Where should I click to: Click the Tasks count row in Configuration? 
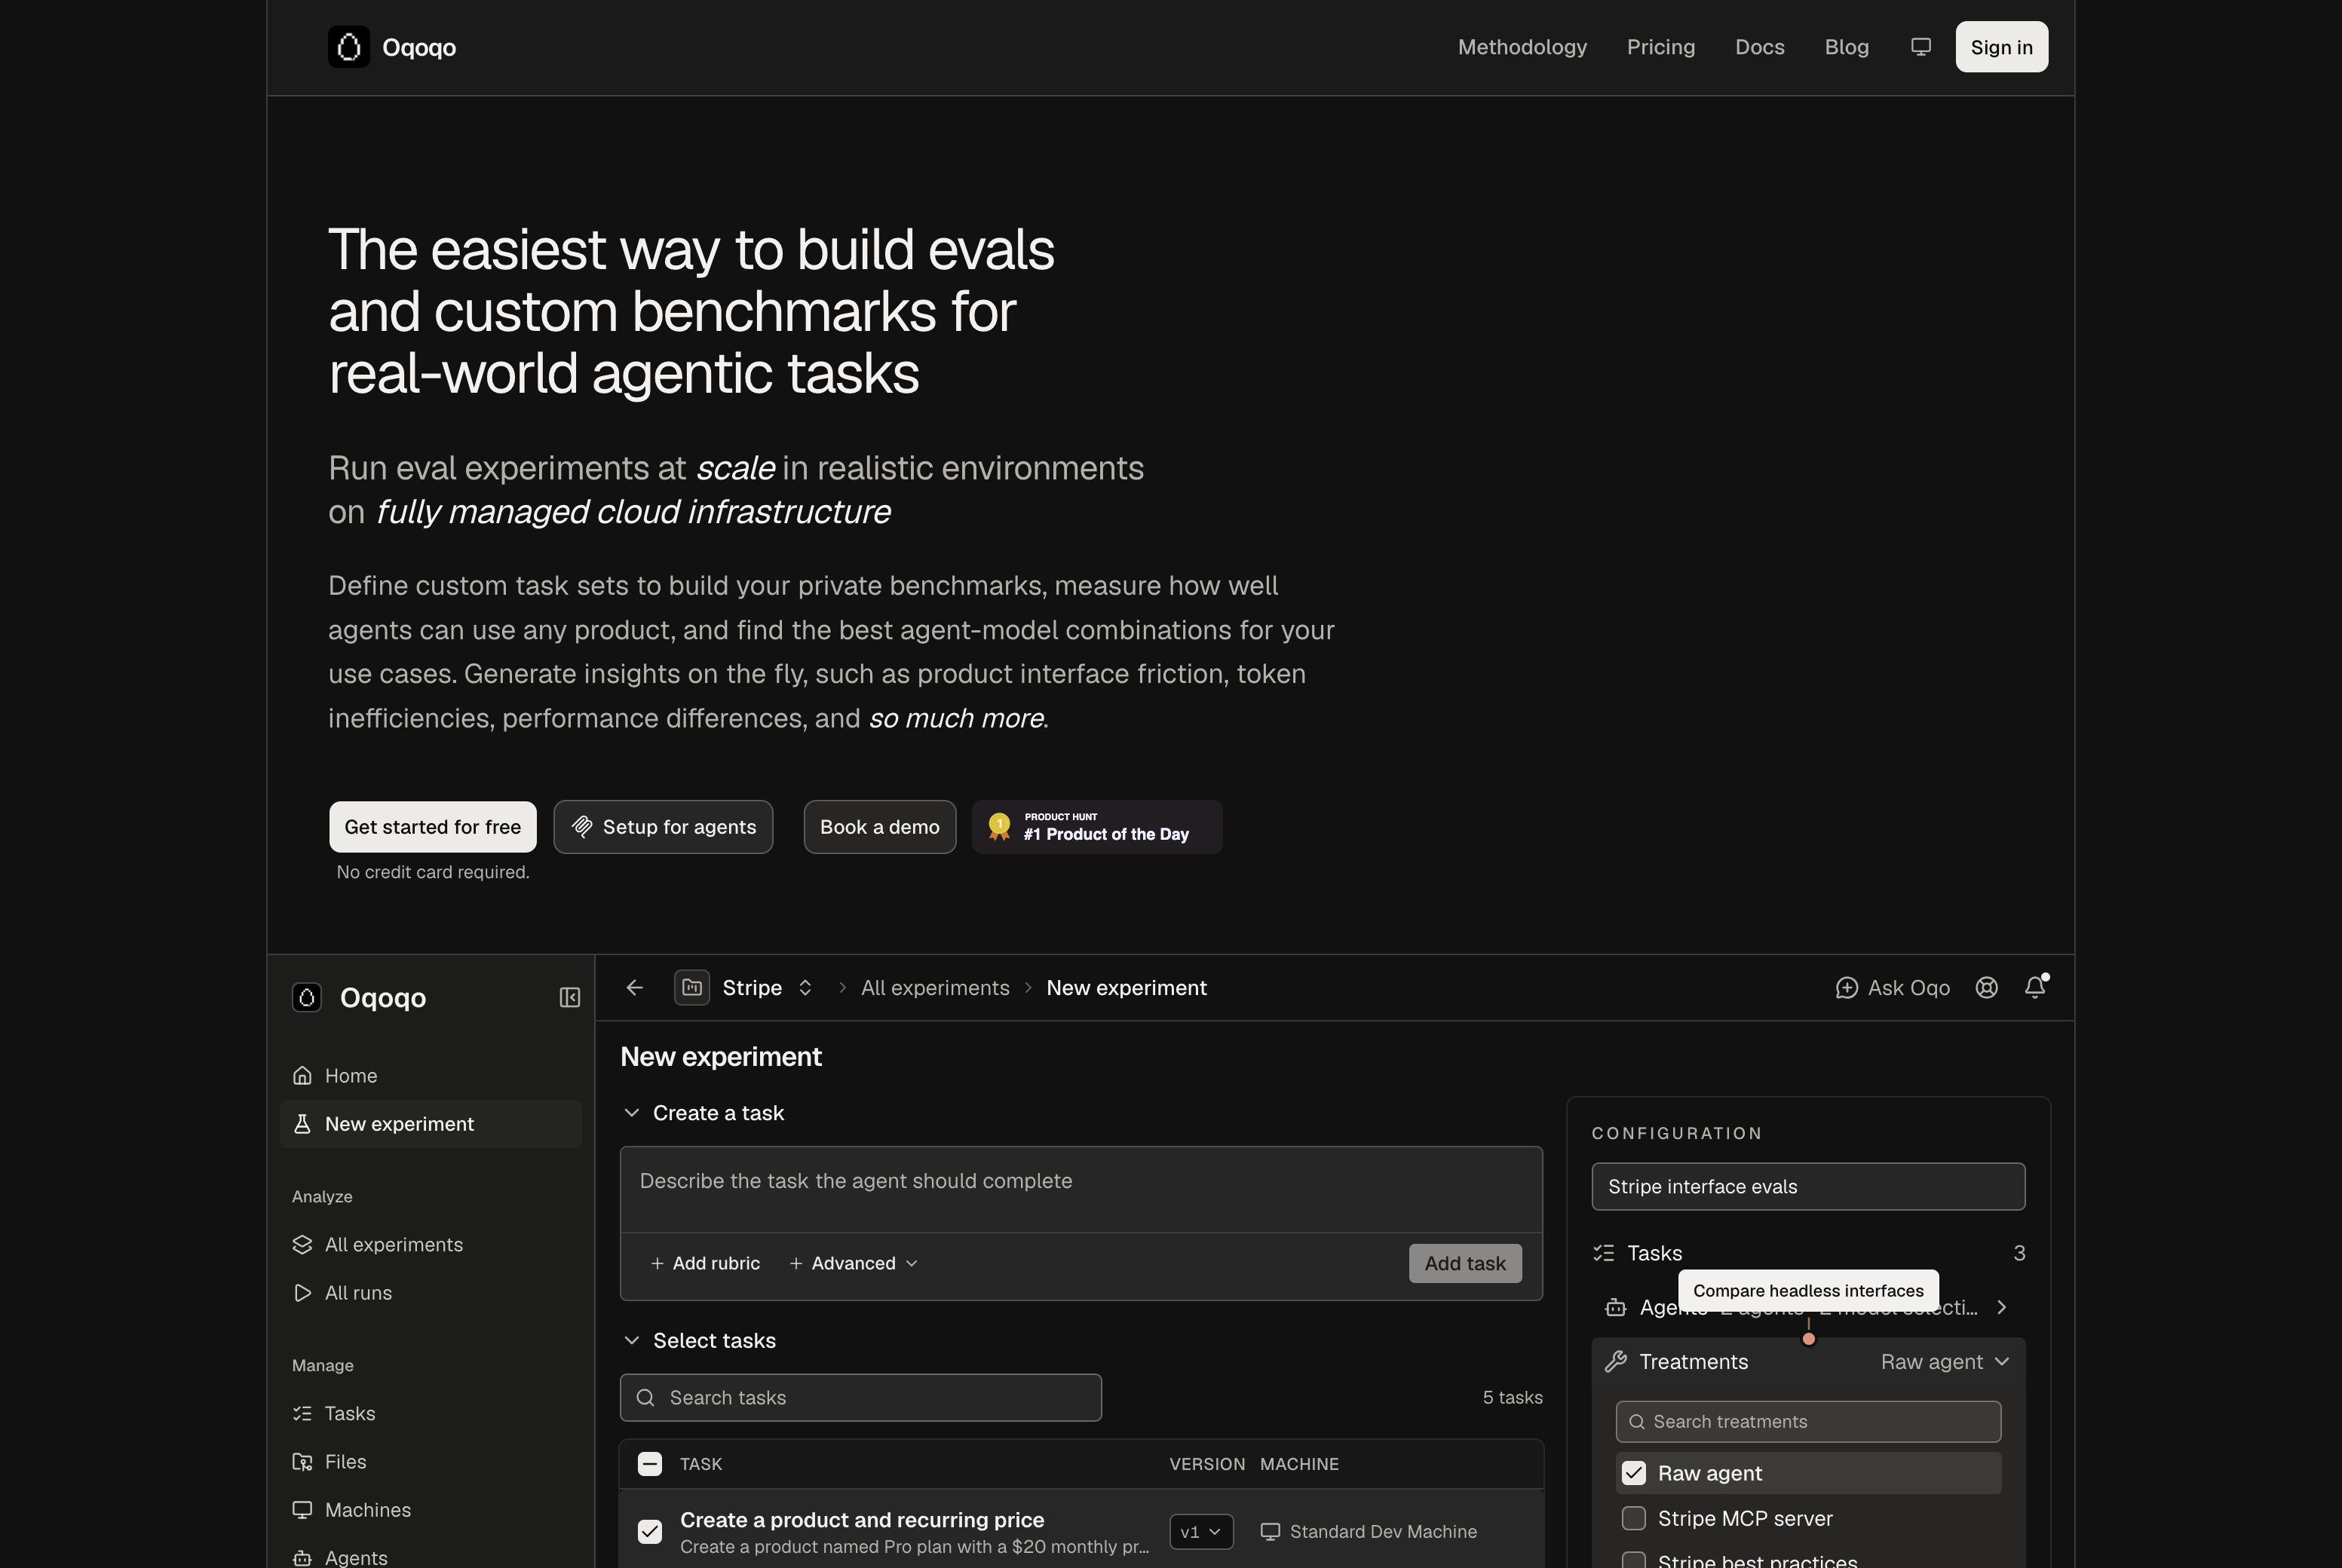coord(1808,1253)
